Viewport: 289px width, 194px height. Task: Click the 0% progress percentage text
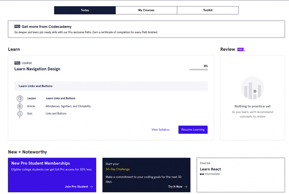[206, 66]
